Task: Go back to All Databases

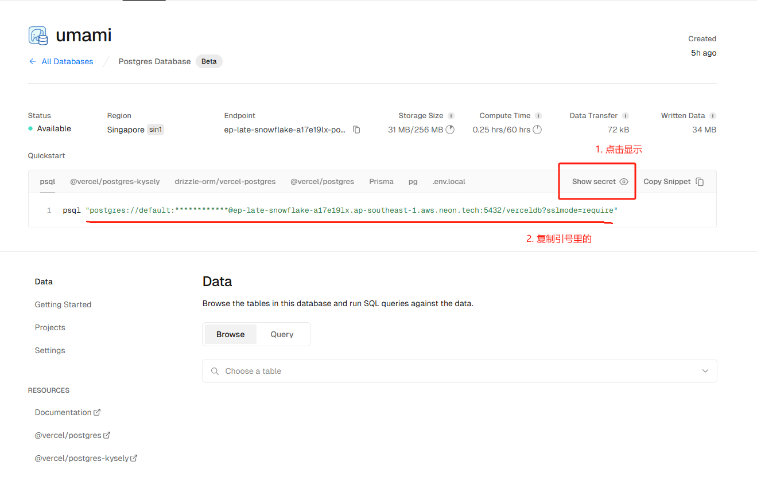Action: tap(67, 61)
